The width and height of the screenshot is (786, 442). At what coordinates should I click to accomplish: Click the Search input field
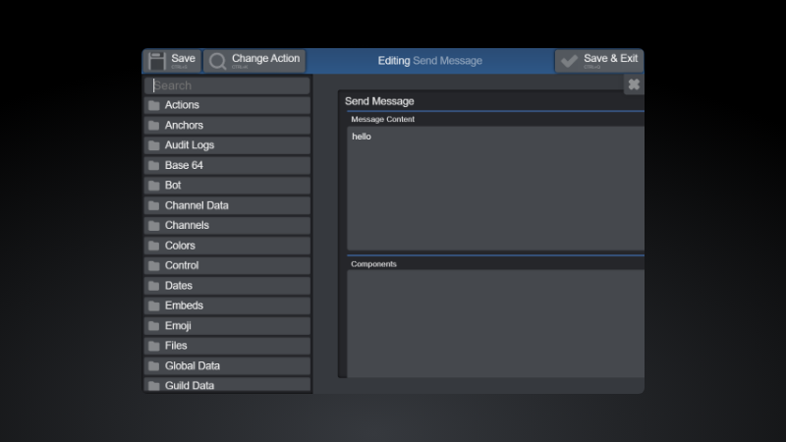[x=228, y=85]
